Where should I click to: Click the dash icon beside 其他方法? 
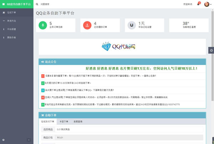pos(4,21)
